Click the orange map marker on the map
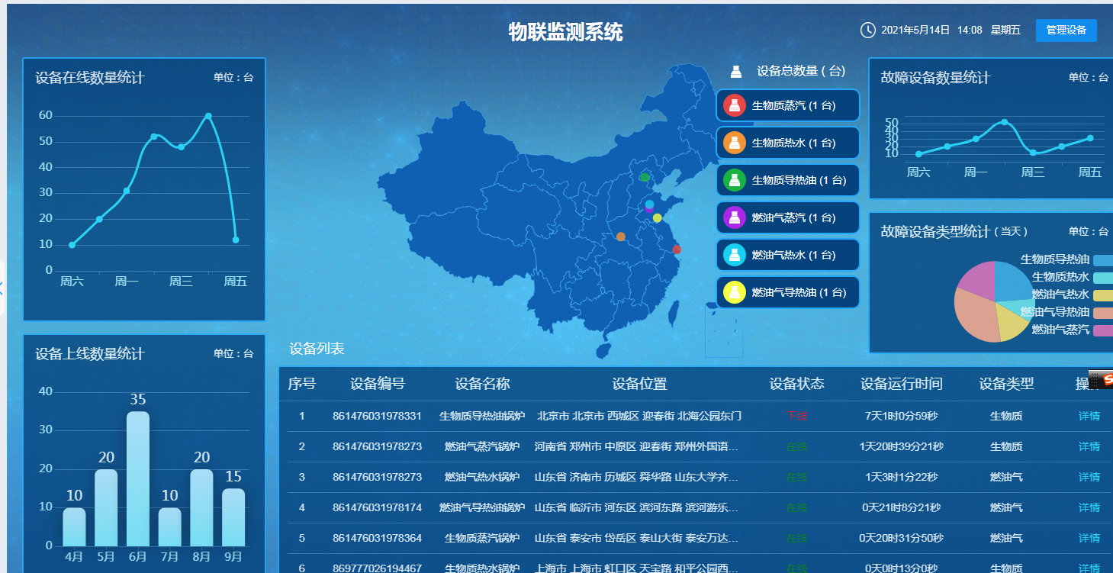This screenshot has width=1113, height=573. click(621, 237)
